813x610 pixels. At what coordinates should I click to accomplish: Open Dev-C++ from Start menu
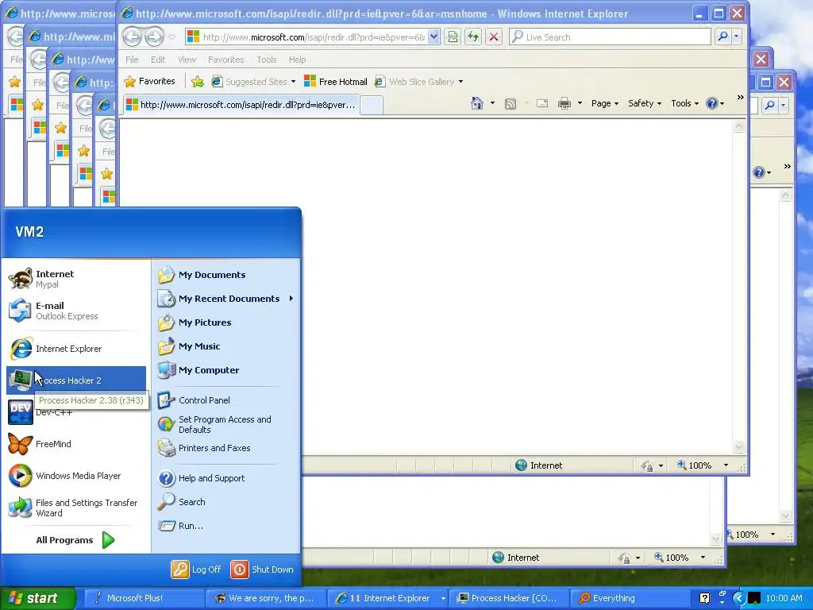point(75,412)
